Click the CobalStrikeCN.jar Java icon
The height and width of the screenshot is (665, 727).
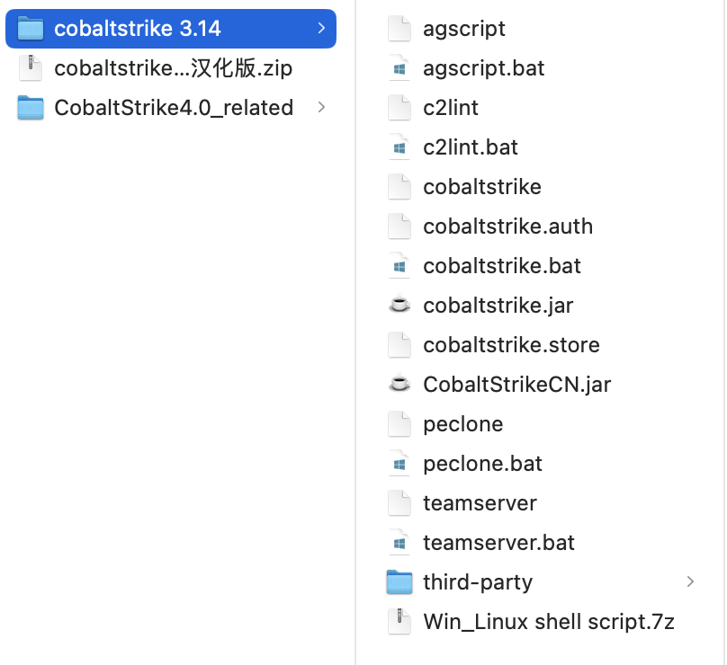pyautogui.click(x=399, y=385)
